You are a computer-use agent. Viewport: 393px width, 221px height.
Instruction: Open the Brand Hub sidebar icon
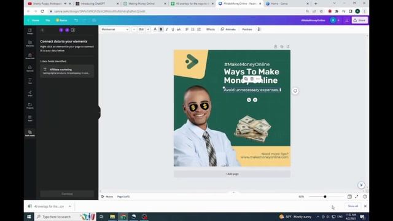tap(30, 56)
